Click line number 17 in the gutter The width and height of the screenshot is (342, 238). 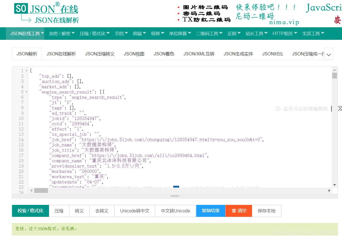pyautogui.click(x=21, y=155)
